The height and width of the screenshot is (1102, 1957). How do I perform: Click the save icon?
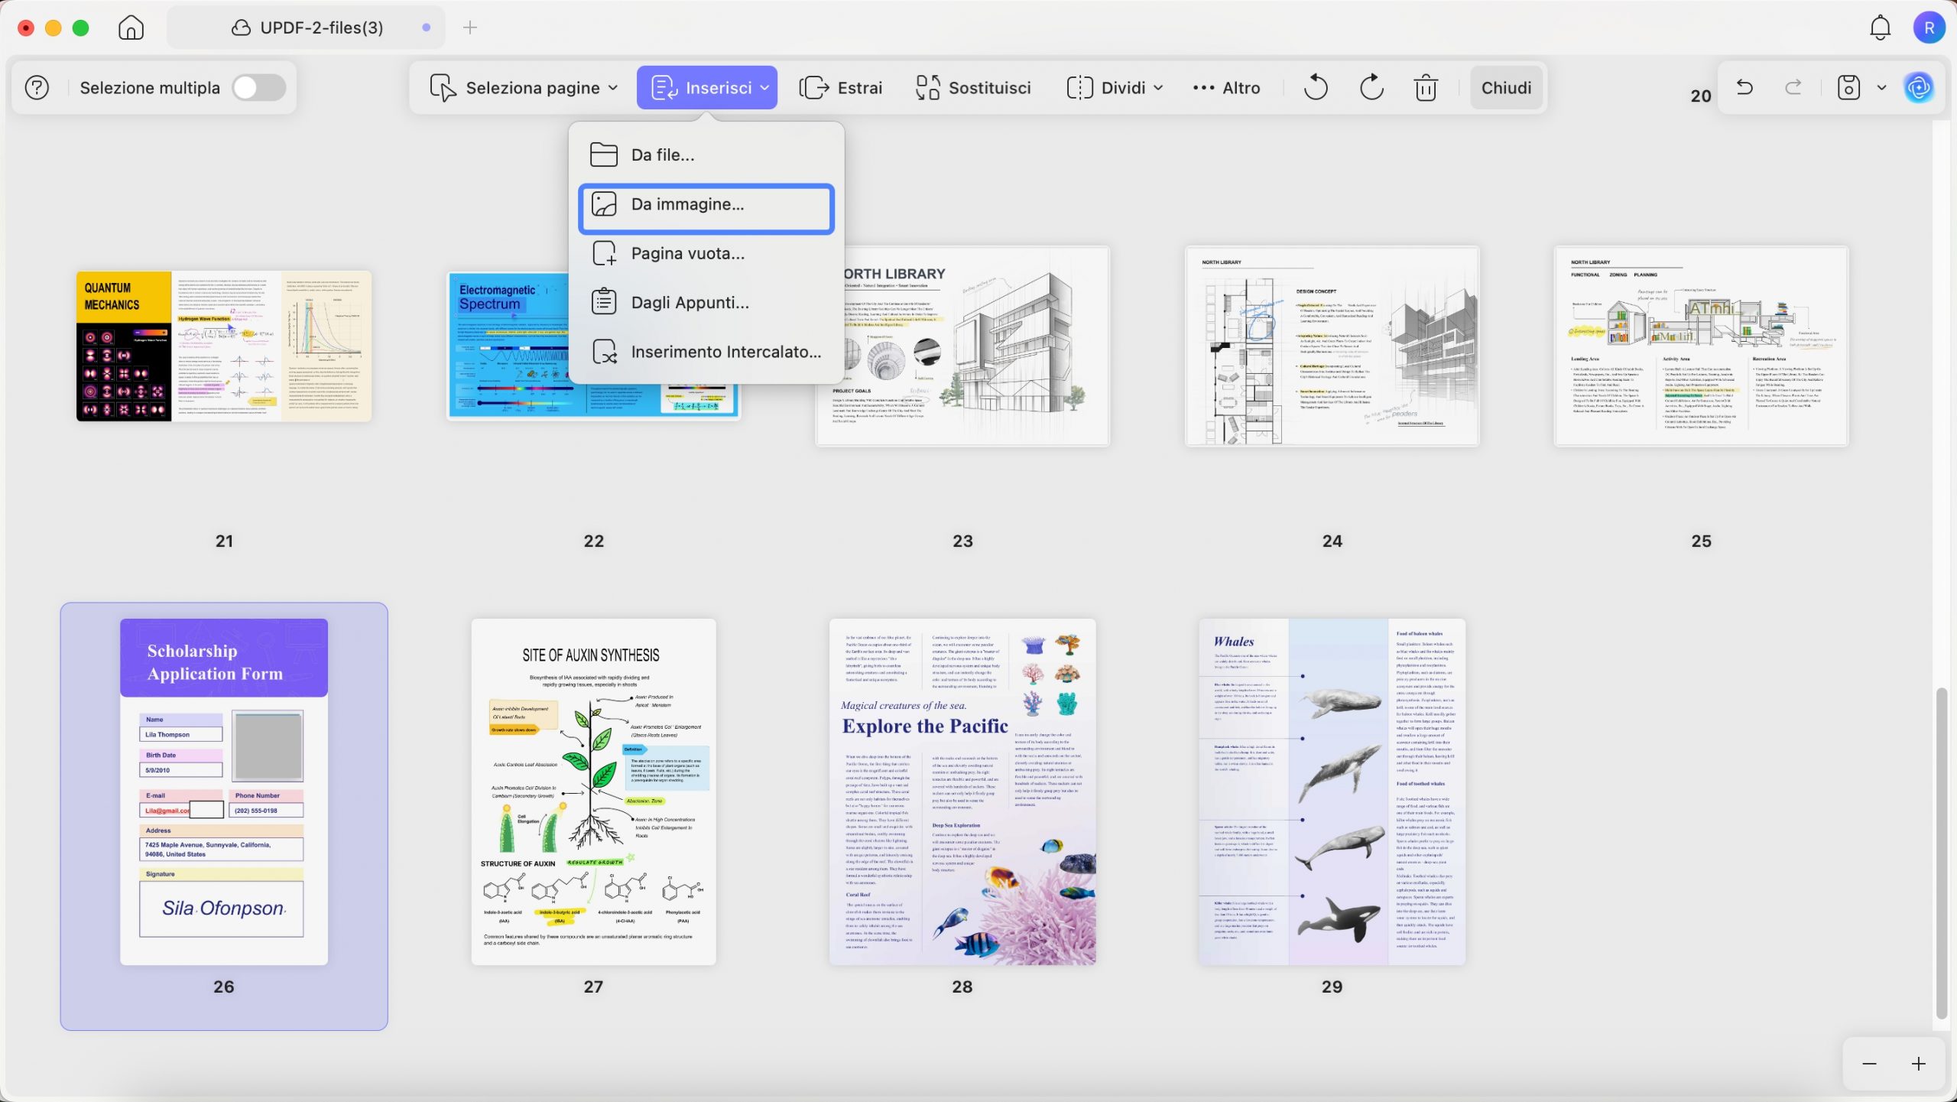(x=1848, y=87)
